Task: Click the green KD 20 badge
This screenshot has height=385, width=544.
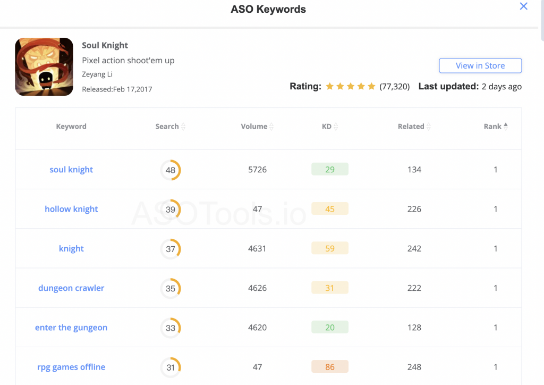Action: (x=330, y=327)
